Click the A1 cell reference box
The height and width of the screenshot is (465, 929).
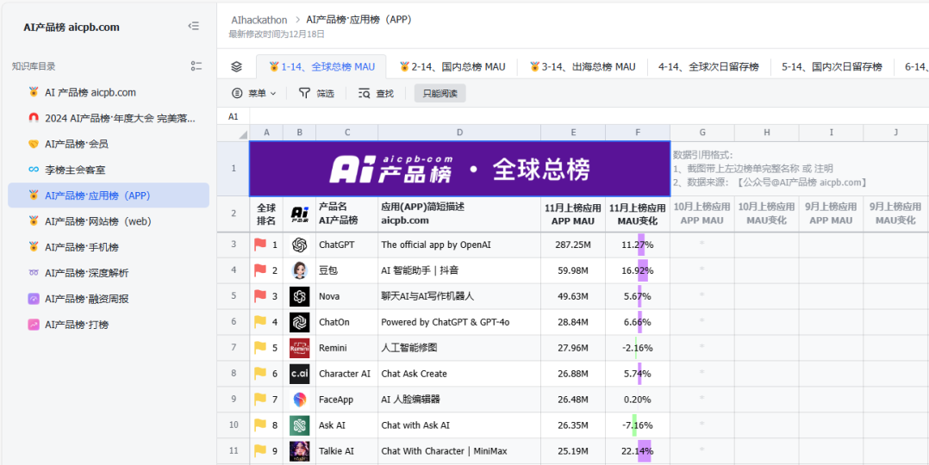tap(234, 117)
